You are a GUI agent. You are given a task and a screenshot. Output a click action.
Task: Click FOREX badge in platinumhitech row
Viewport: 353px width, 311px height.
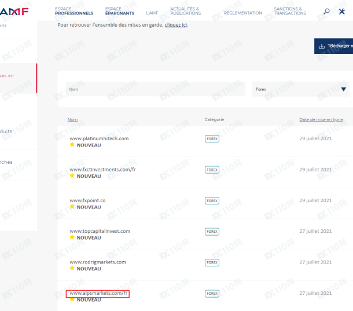(x=212, y=138)
